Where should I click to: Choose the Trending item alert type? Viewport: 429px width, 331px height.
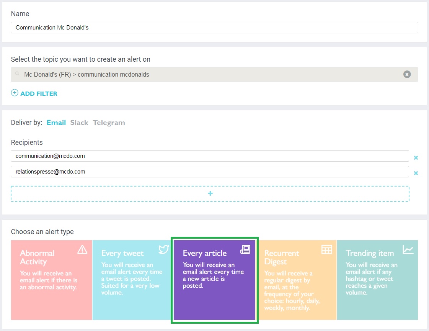pyautogui.click(x=377, y=280)
